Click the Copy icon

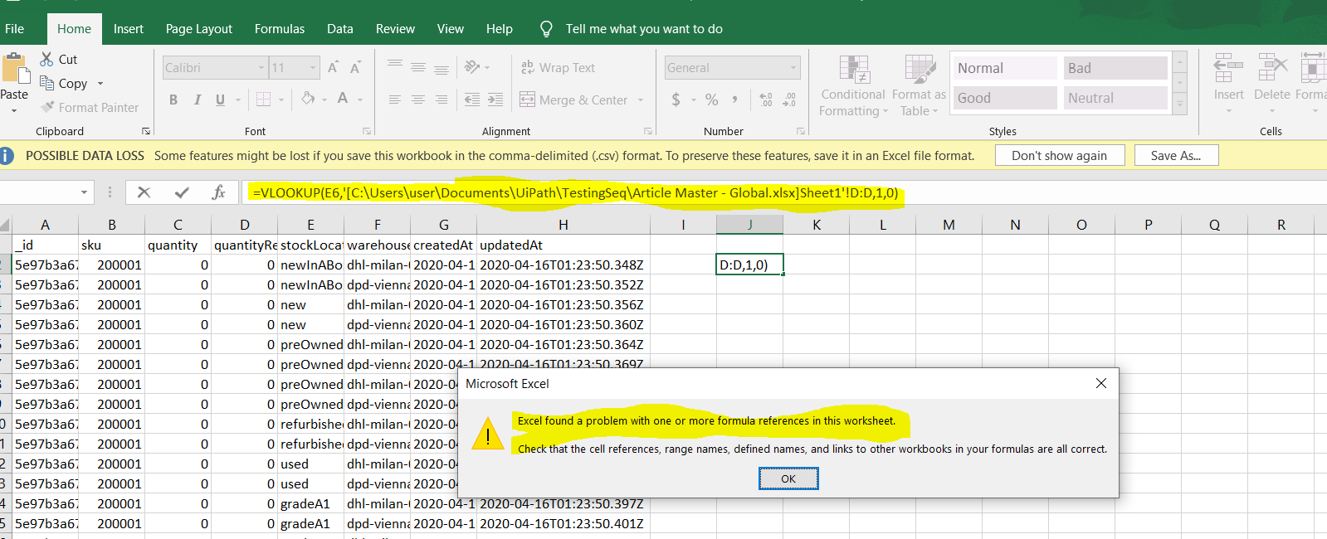pyautogui.click(x=46, y=83)
